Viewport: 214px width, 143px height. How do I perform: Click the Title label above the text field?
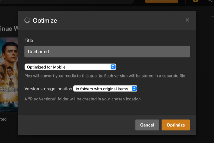pos(29,41)
